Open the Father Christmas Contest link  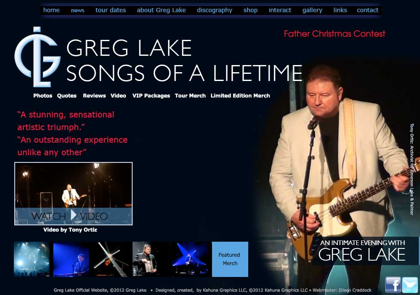[334, 34]
